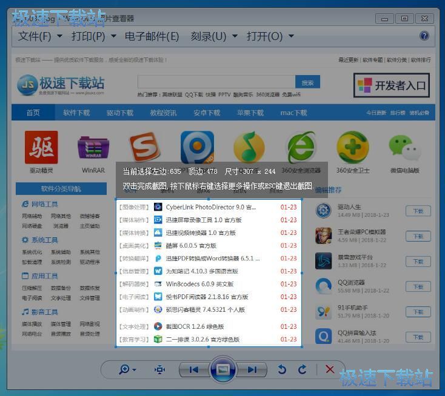Click the orange S Sogou icon
445x396 pixels.
145,147
